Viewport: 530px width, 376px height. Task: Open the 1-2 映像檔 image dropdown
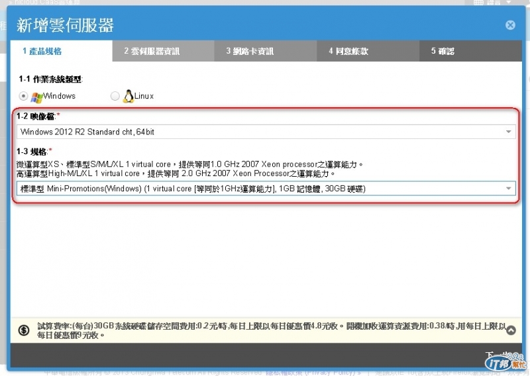click(x=266, y=132)
